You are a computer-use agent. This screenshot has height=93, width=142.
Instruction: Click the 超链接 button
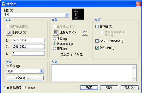(x=25, y=78)
